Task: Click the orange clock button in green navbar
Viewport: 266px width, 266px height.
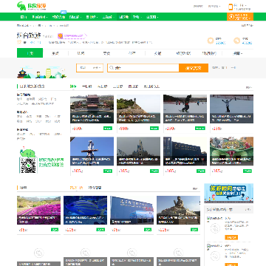Action: pyautogui.click(x=240, y=17)
